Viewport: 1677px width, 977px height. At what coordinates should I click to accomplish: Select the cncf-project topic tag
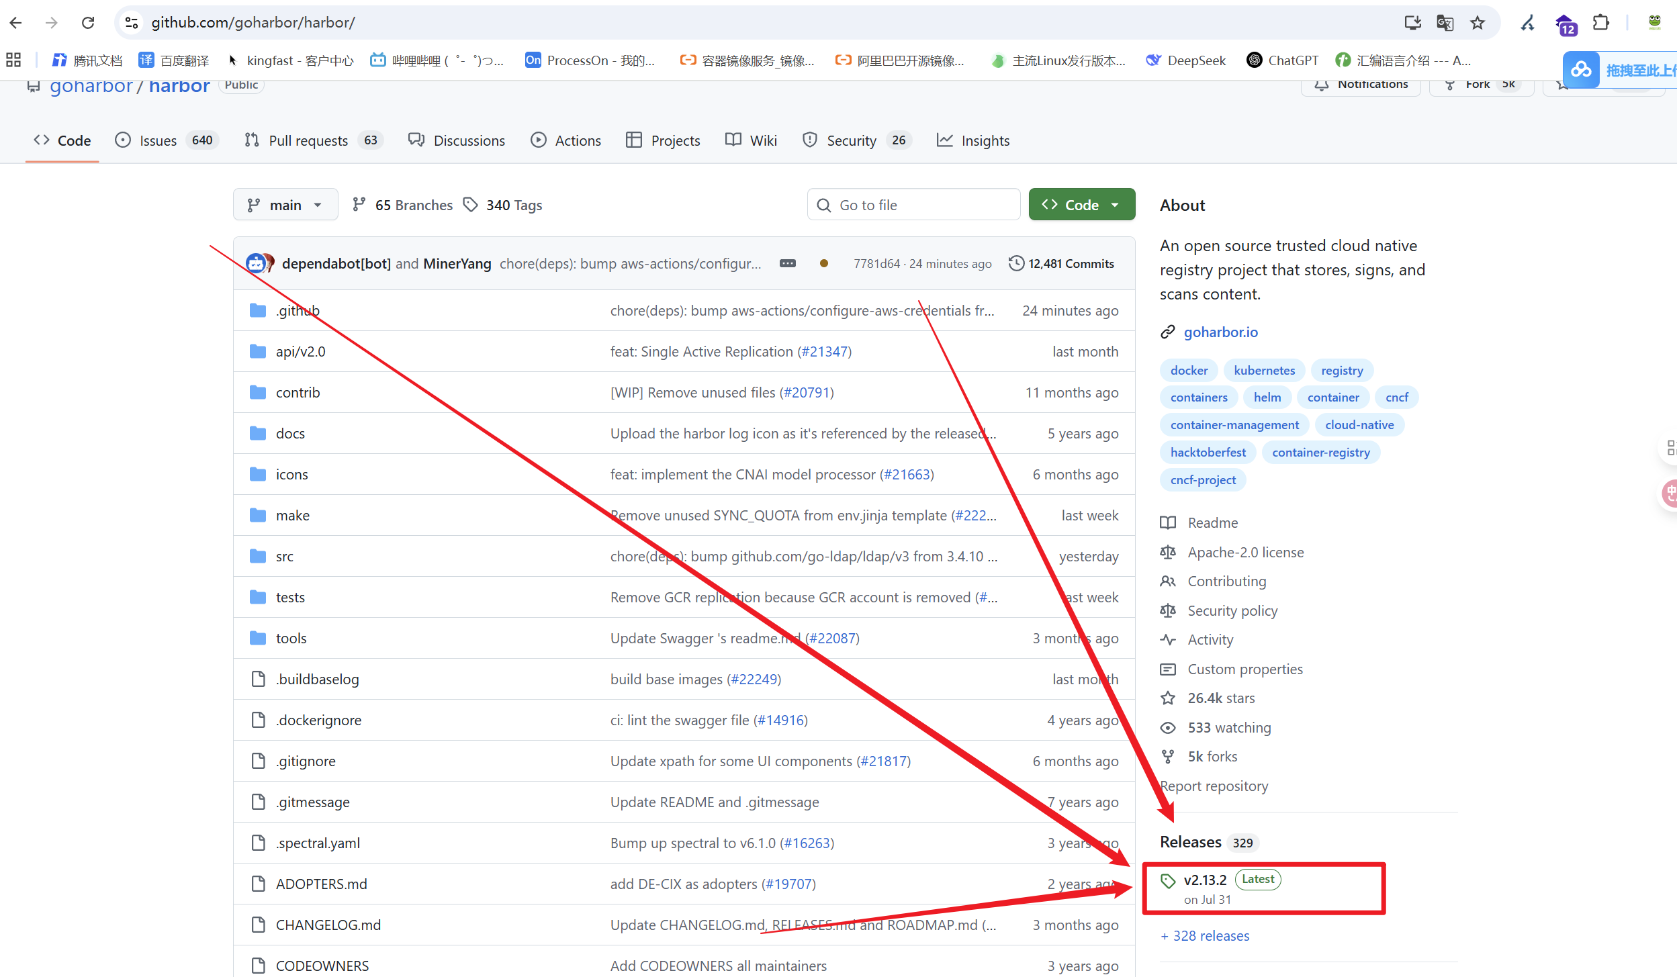tap(1203, 479)
